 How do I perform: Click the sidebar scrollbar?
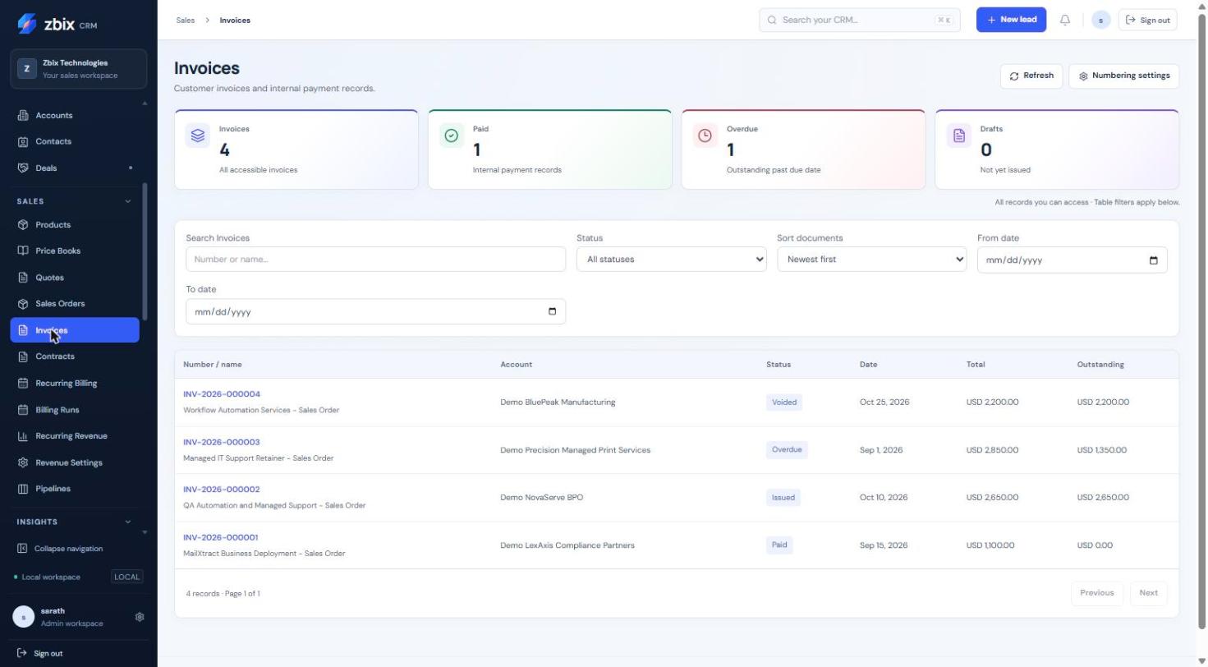click(x=145, y=251)
